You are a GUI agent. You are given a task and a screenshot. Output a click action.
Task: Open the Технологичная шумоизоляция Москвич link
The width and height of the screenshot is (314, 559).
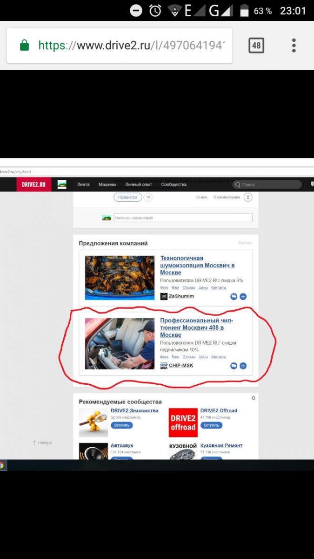(197, 265)
